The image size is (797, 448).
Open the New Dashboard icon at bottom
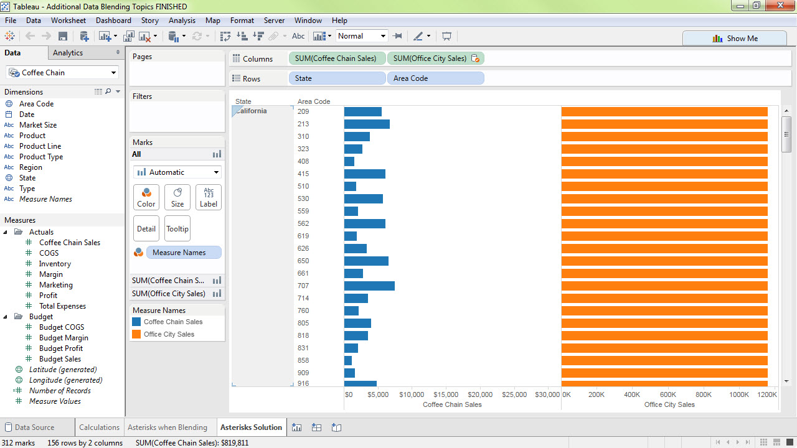[316, 427]
